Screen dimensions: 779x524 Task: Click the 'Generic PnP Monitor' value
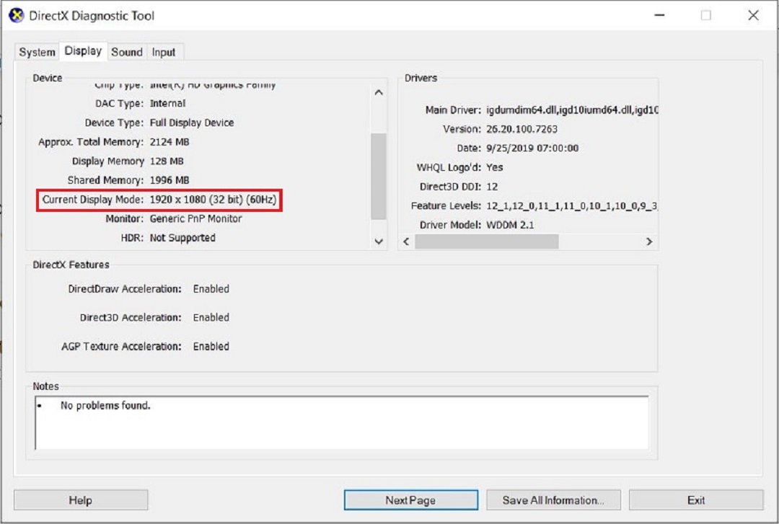(195, 218)
